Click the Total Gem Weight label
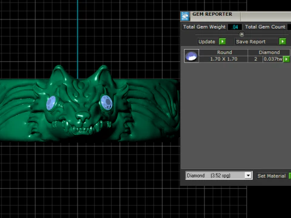Screen dimensions: 291x218 (204, 27)
